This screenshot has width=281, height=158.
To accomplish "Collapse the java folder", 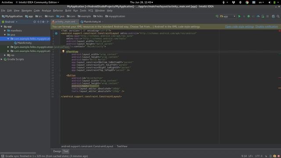I will 5,35.
